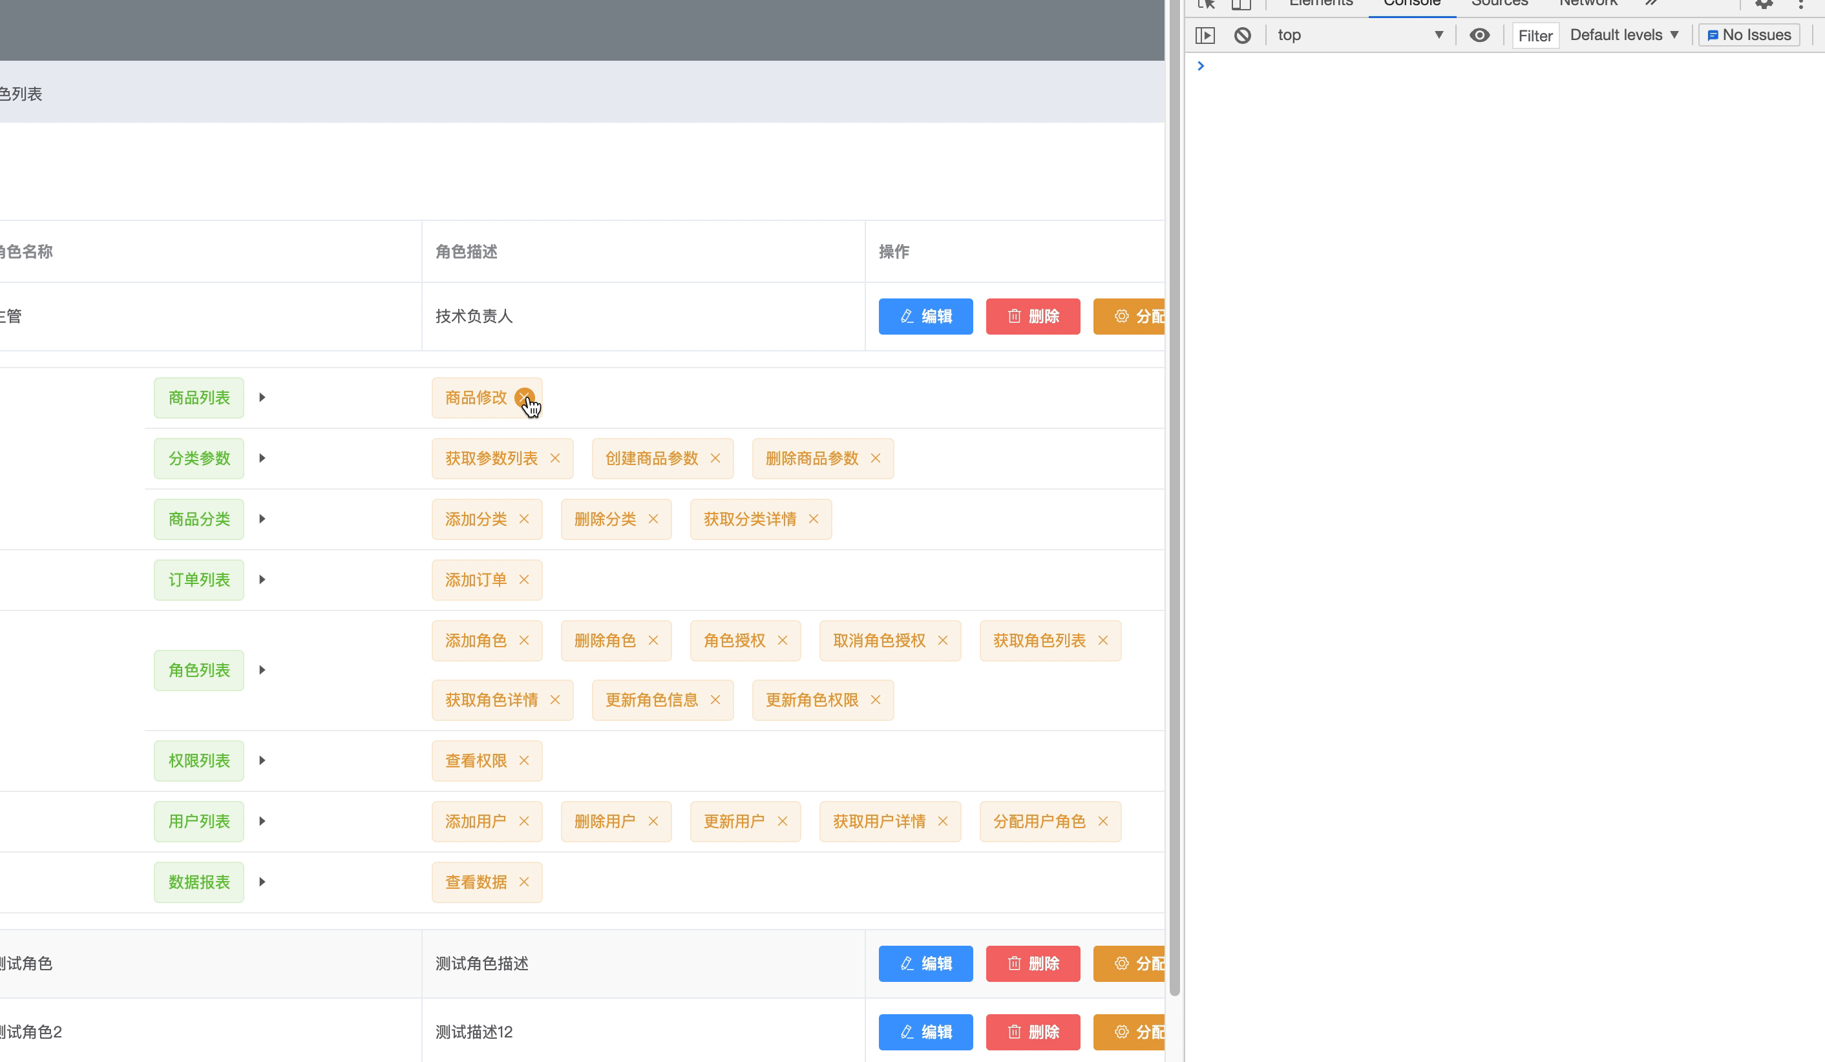Click the 编辑 (Edit) icon button for 技术负责人
Image resolution: width=1825 pixels, height=1062 pixels.
pyautogui.click(x=926, y=316)
